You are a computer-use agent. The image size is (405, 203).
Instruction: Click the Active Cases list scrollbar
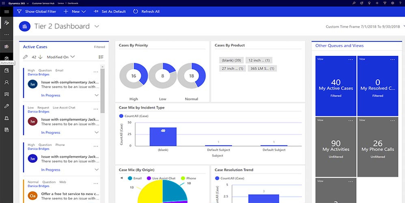[x=103, y=91]
